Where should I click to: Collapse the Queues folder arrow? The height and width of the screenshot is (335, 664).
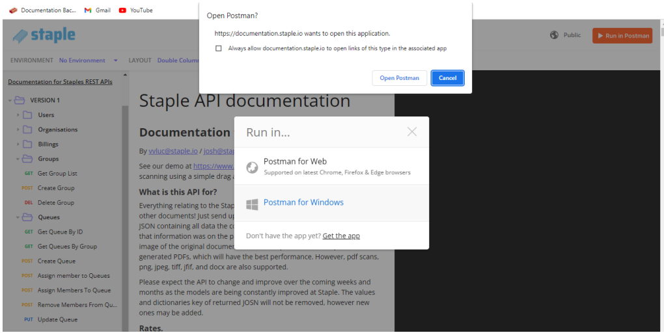[x=18, y=217]
